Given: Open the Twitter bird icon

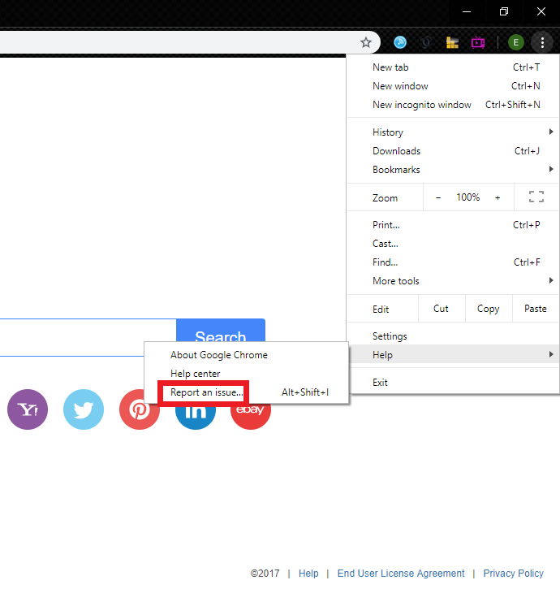Looking at the screenshot, I should click(x=84, y=409).
